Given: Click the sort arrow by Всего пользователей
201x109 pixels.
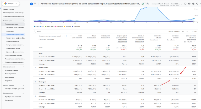Looking at the screenshot, I should 71,36.
